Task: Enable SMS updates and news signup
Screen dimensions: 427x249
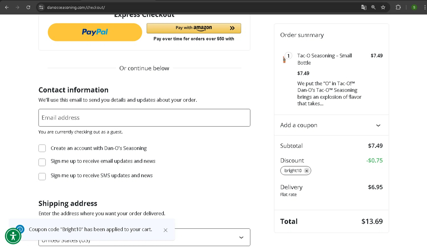Action: coord(42,176)
